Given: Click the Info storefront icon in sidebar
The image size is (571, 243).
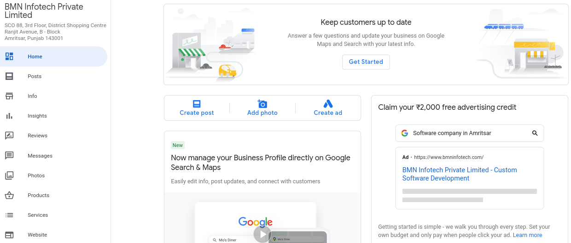Looking at the screenshot, I should [9, 96].
